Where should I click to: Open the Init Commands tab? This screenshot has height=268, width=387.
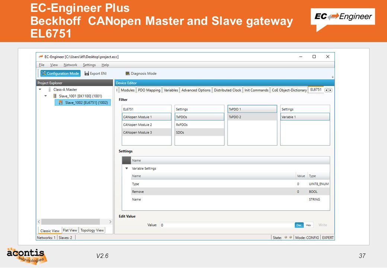[256, 90]
